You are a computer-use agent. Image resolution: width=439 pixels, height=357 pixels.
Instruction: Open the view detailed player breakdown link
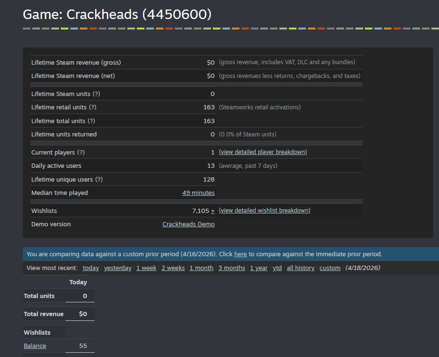[x=263, y=152]
